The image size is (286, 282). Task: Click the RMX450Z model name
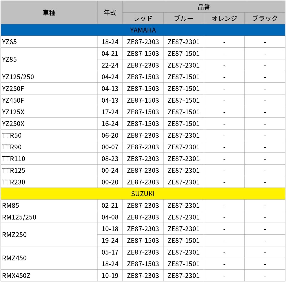(x=16, y=275)
